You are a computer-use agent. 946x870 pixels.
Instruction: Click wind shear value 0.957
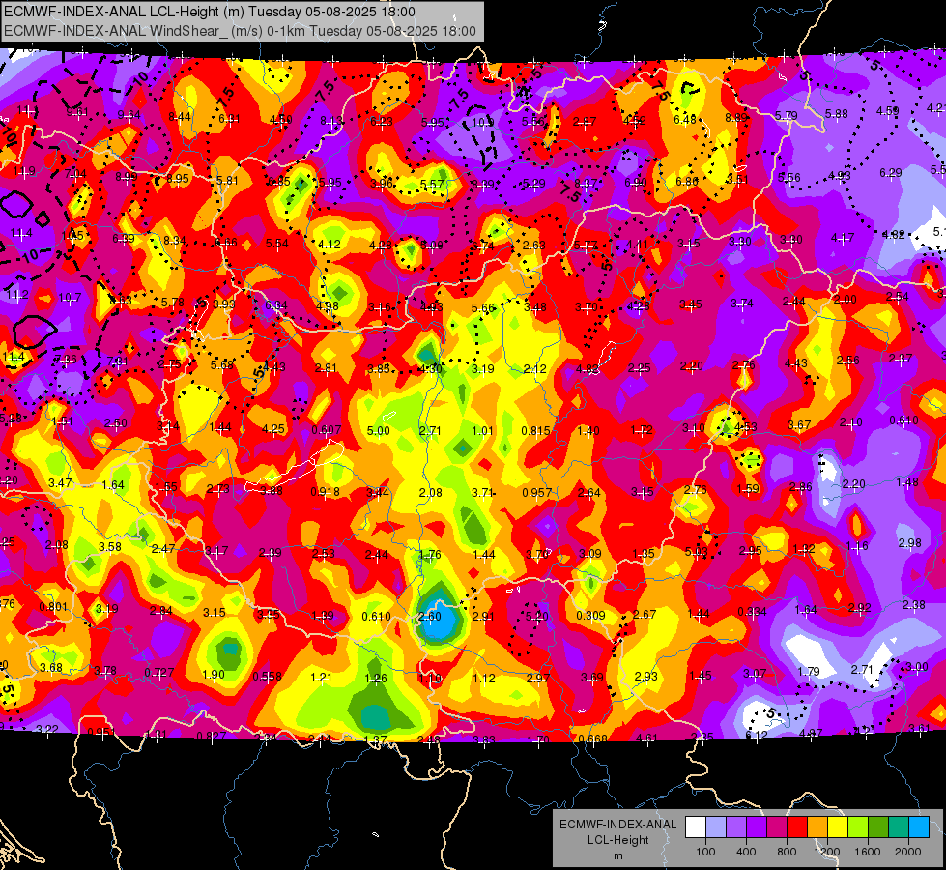point(537,493)
